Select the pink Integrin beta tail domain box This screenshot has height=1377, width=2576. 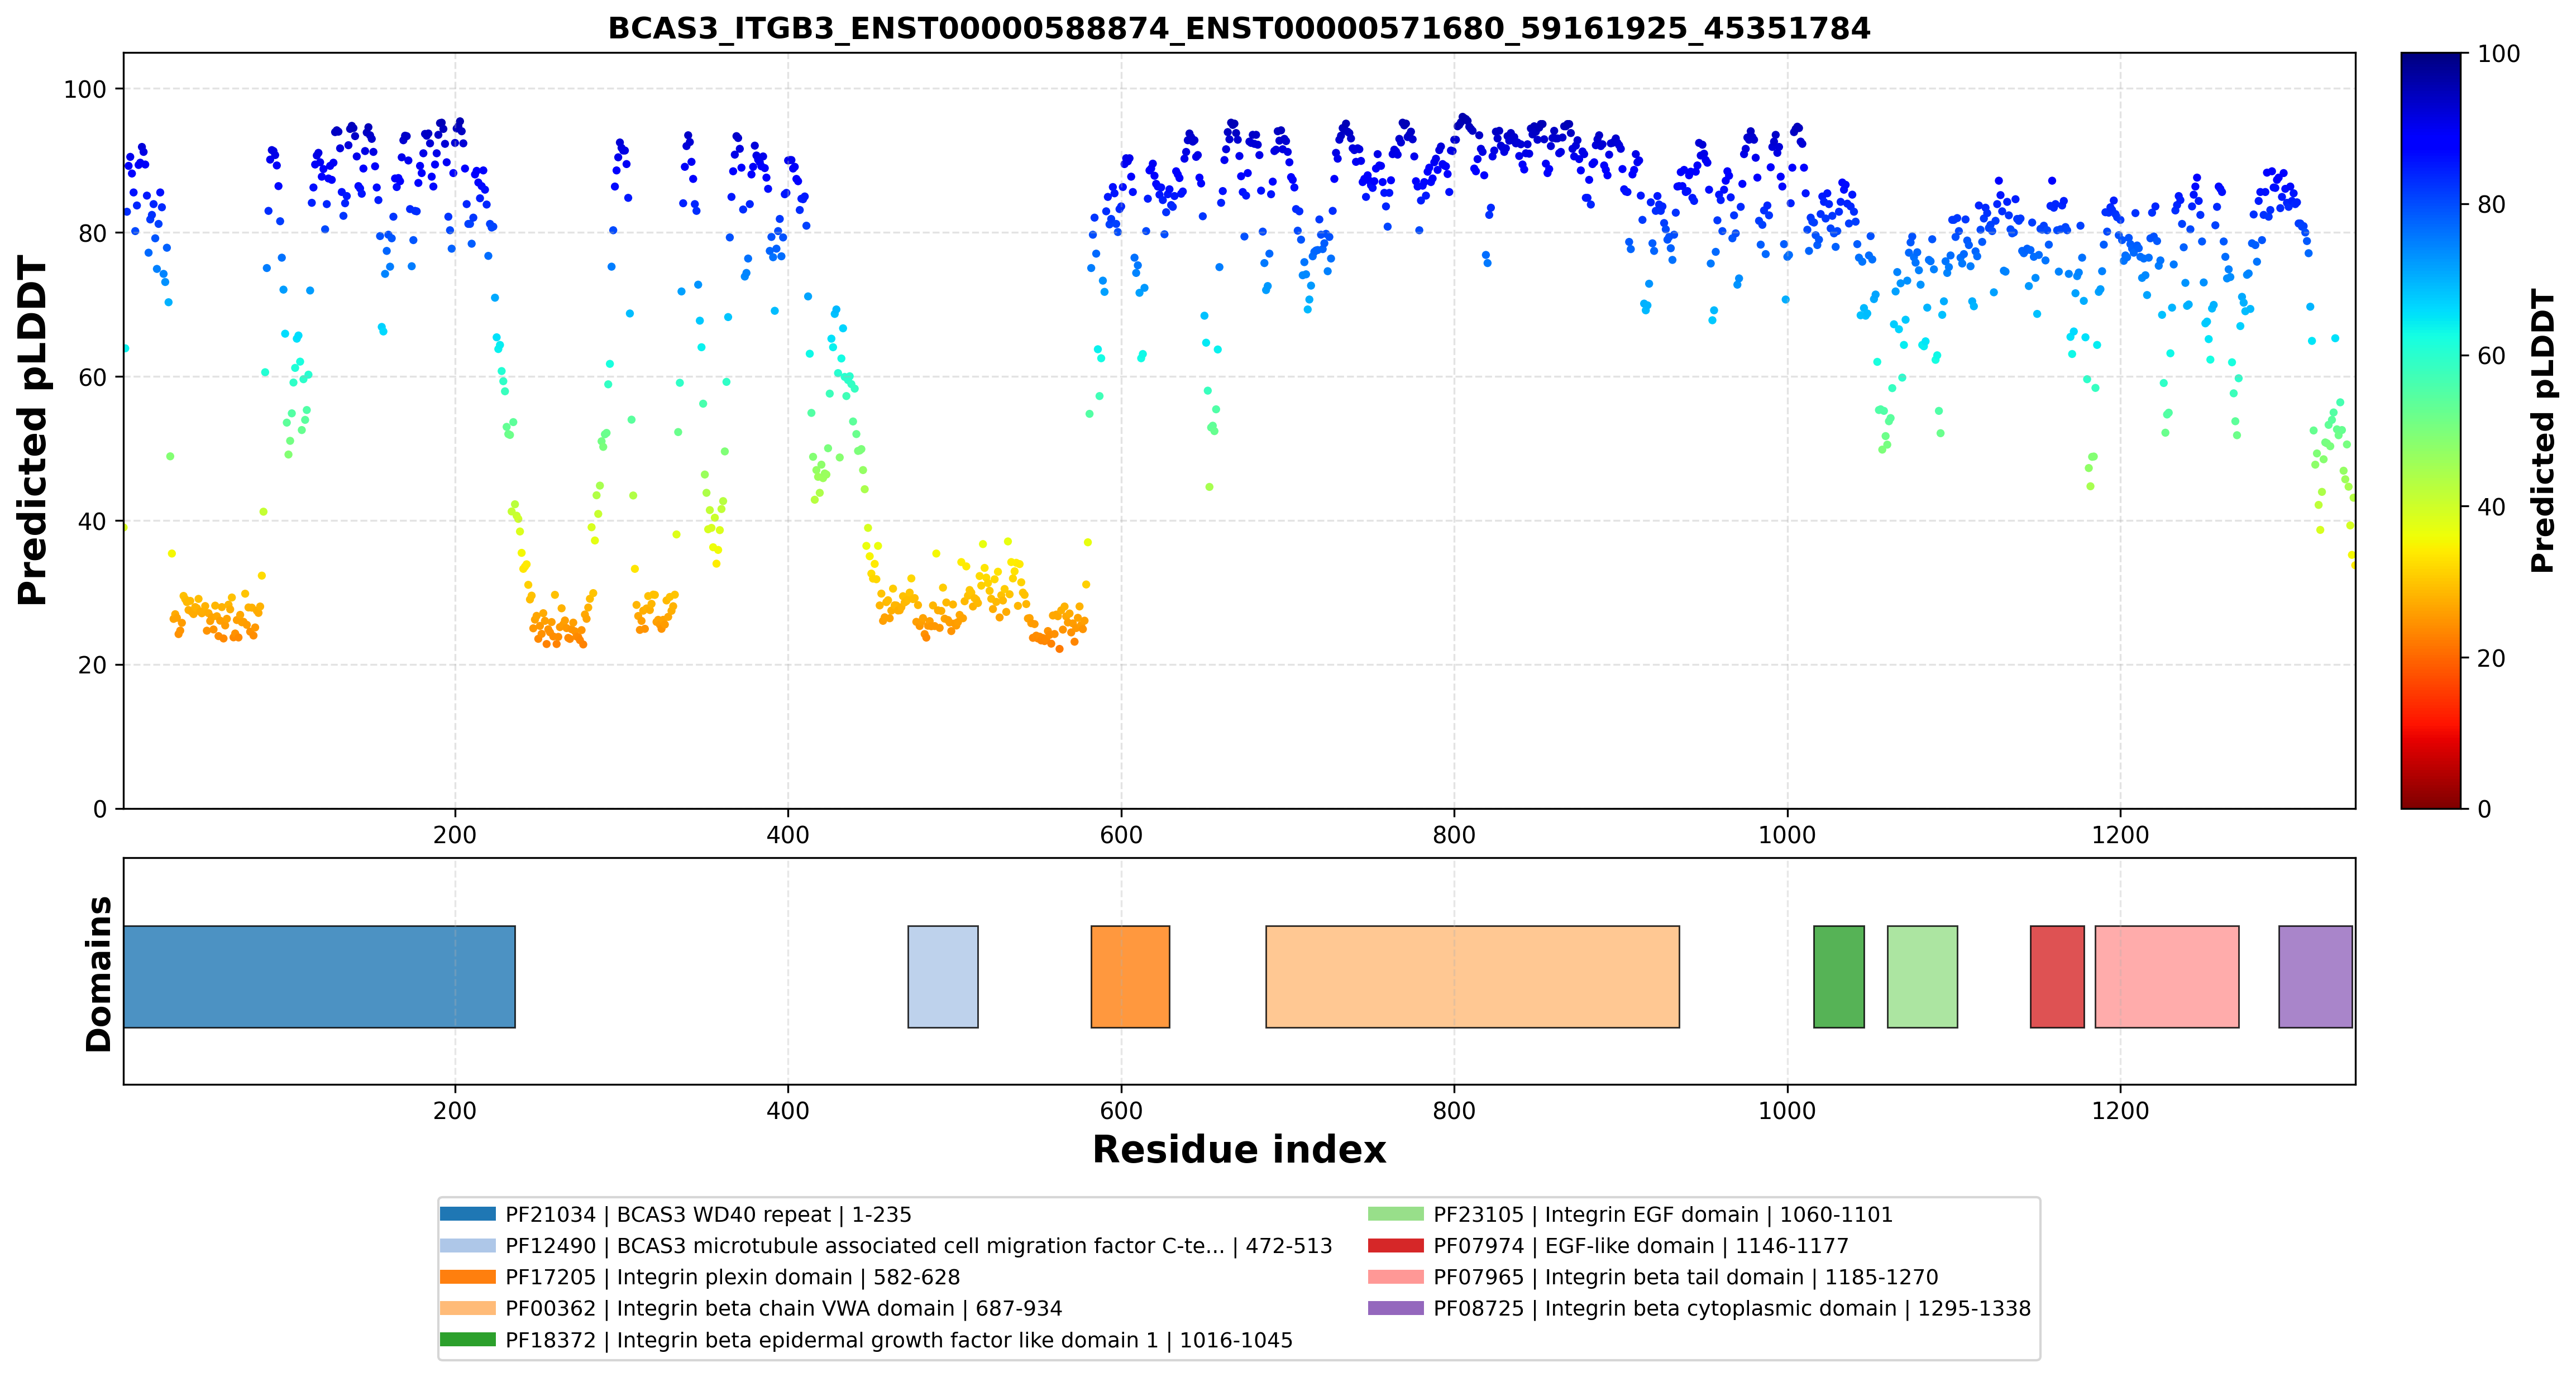pyautogui.click(x=2167, y=976)
